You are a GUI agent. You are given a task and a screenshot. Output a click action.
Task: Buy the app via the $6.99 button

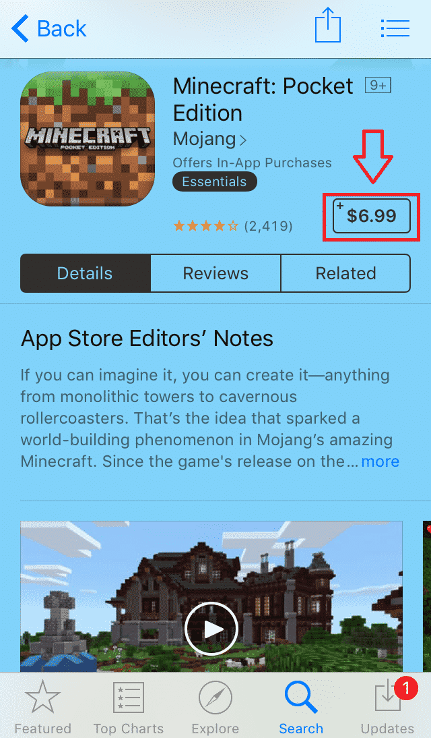point(371,216)
